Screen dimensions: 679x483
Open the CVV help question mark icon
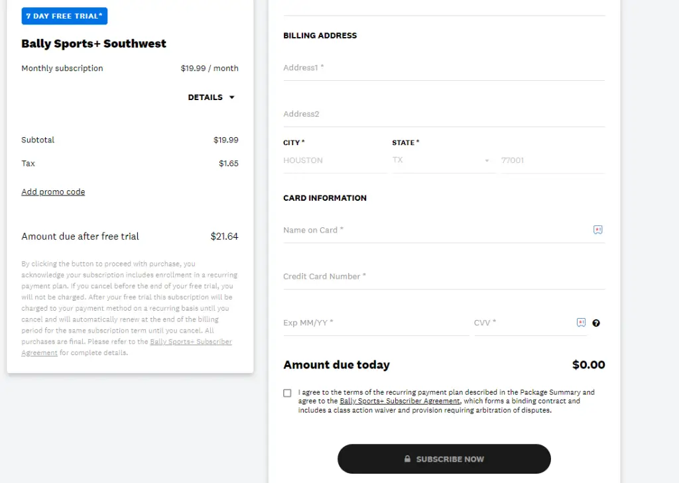coord(596,323)
